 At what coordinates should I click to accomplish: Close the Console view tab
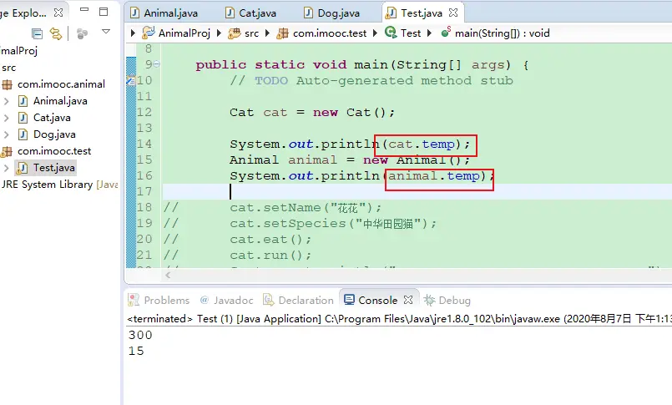pyautogui.click(x=409, y=301)
